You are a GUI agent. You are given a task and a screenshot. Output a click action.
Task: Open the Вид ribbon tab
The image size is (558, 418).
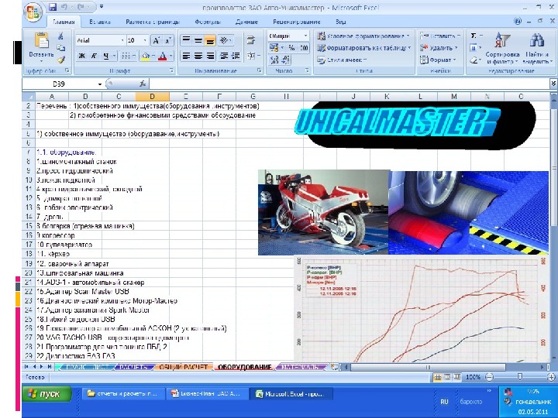[340, 22]
